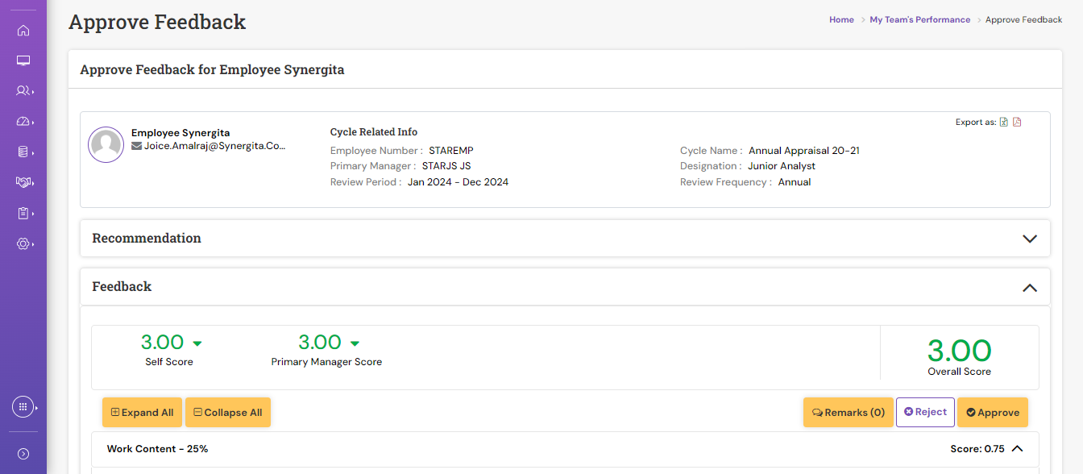Click the Review Frequency value Annual
The image size is (1083, 474).
(x=795, y=182)
